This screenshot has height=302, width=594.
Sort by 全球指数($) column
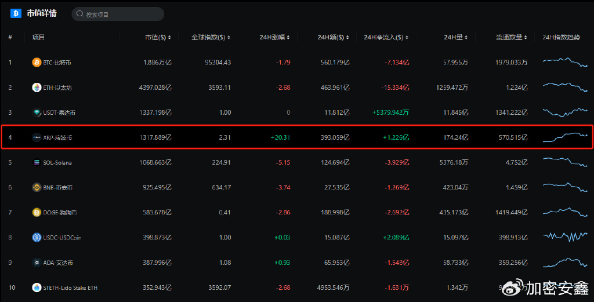[211, 37]
